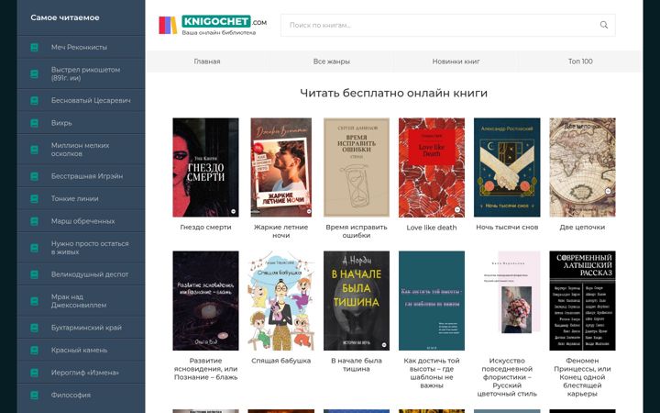This screenshot has height=413, width=660.
Task: Click book icon beside Выстрел рикошетом
Action: pos(35,73)
